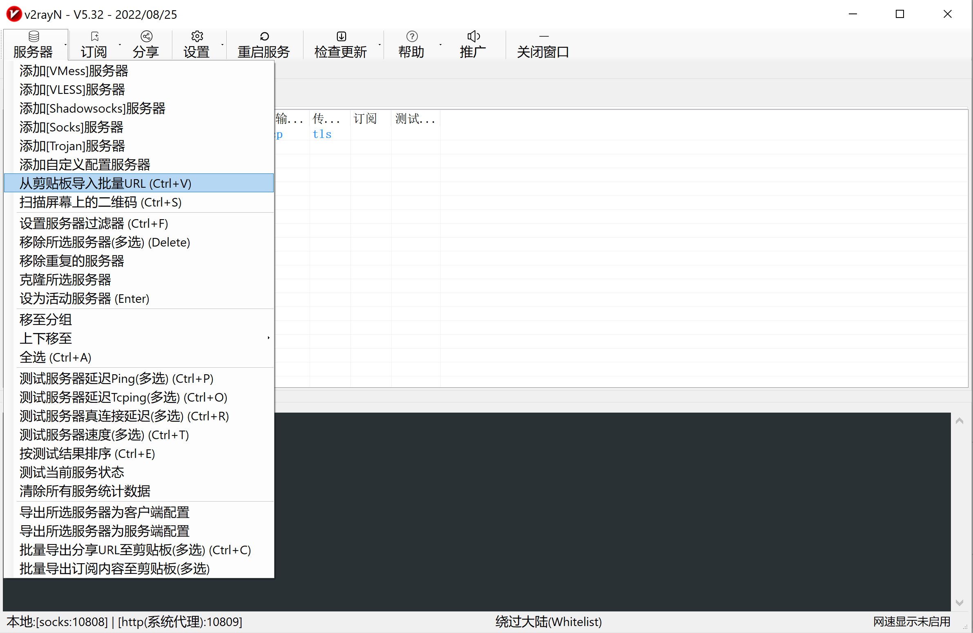Image resolution: width=973 pixels, height=633 pixels.
Task: Expand the 上下移至 submenu arrow
Action: tap(268, 338)
